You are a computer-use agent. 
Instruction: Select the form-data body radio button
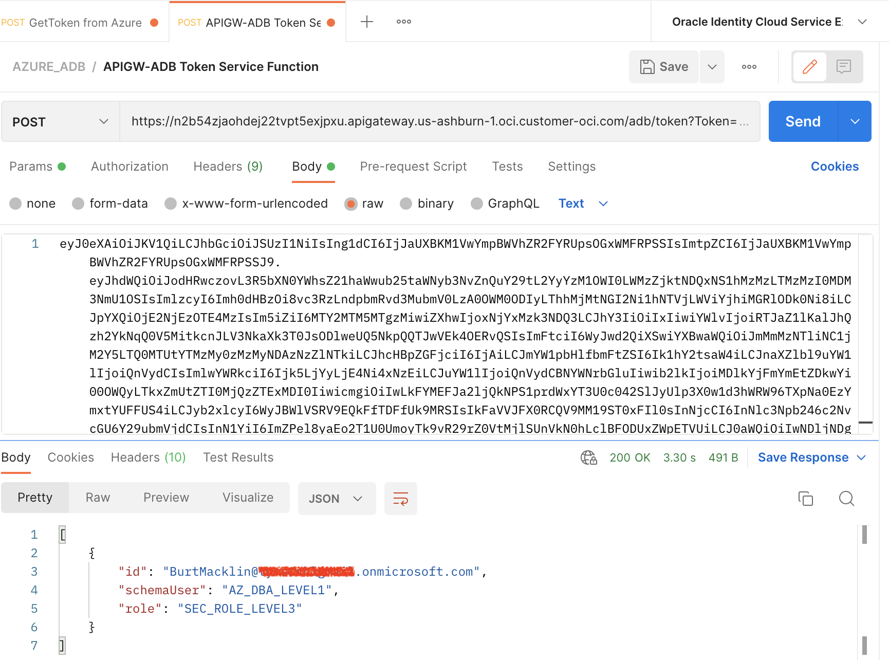[x=78, y=204]
